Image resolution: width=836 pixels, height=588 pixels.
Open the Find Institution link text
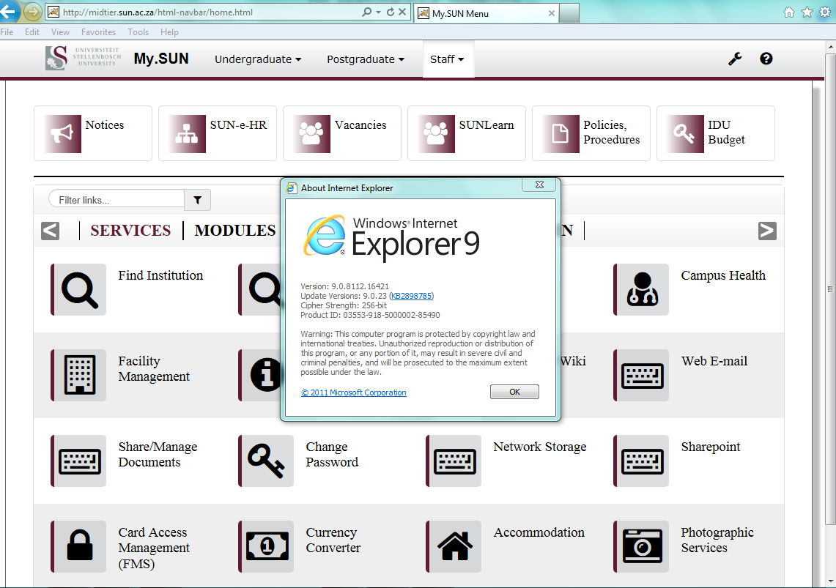click(x=160, y=275)
